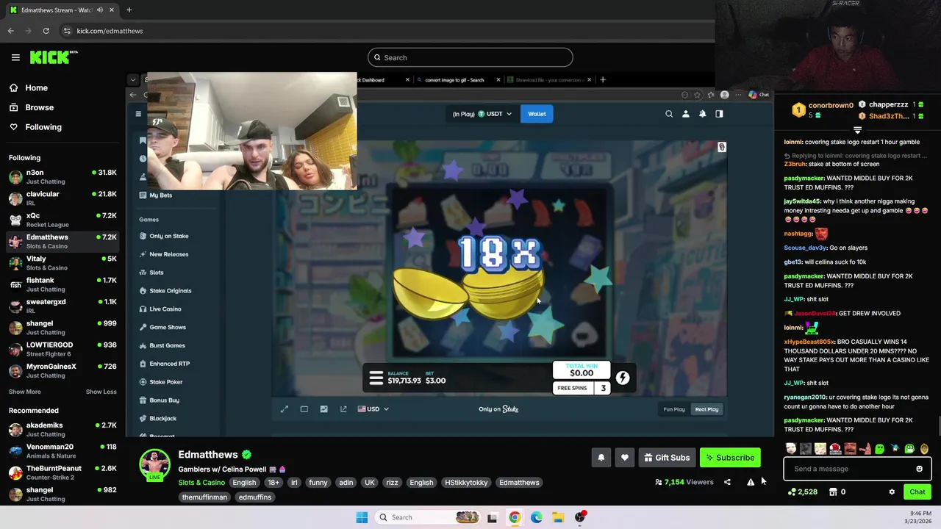Open the USD display currency dropdown
The image size is (941, 529).
(x=373, y=409)
